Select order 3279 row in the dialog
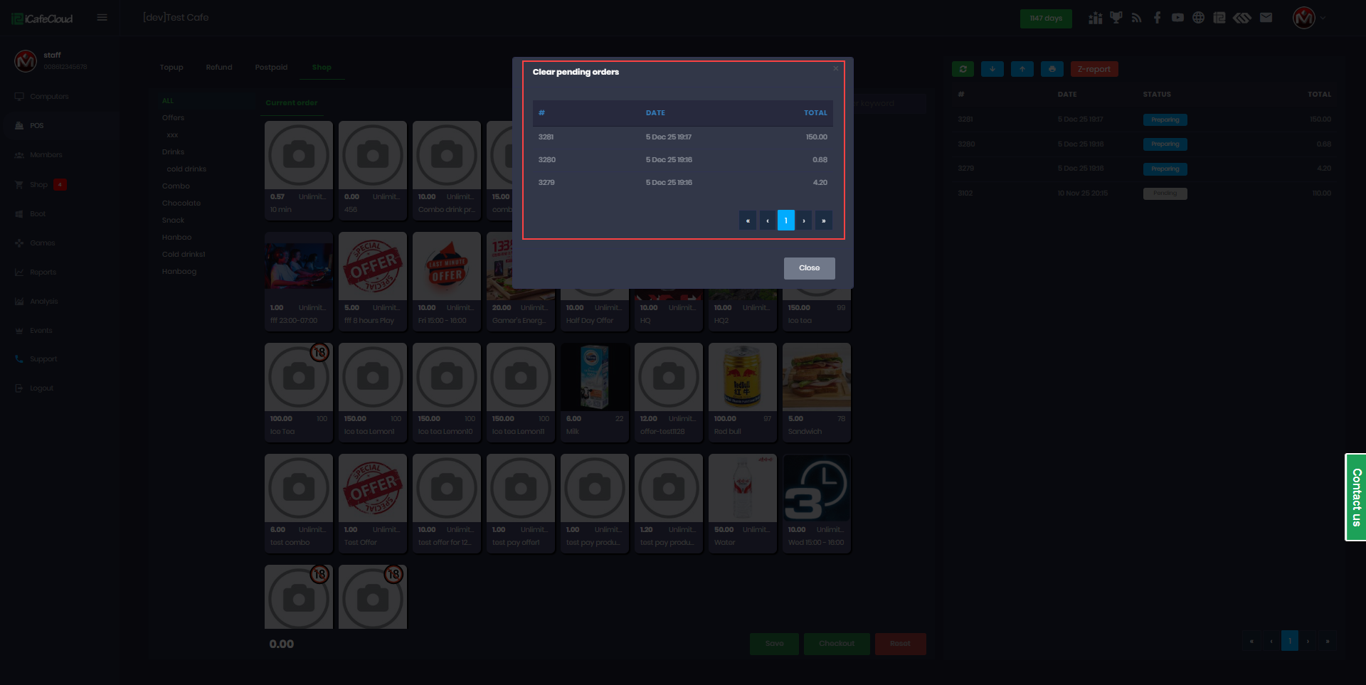 point(683,183)
